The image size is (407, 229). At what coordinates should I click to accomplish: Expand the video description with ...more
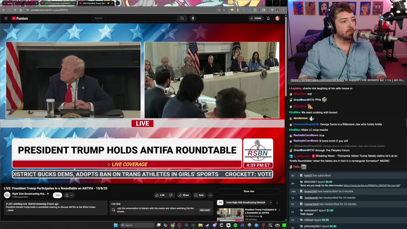pos(10,210)
